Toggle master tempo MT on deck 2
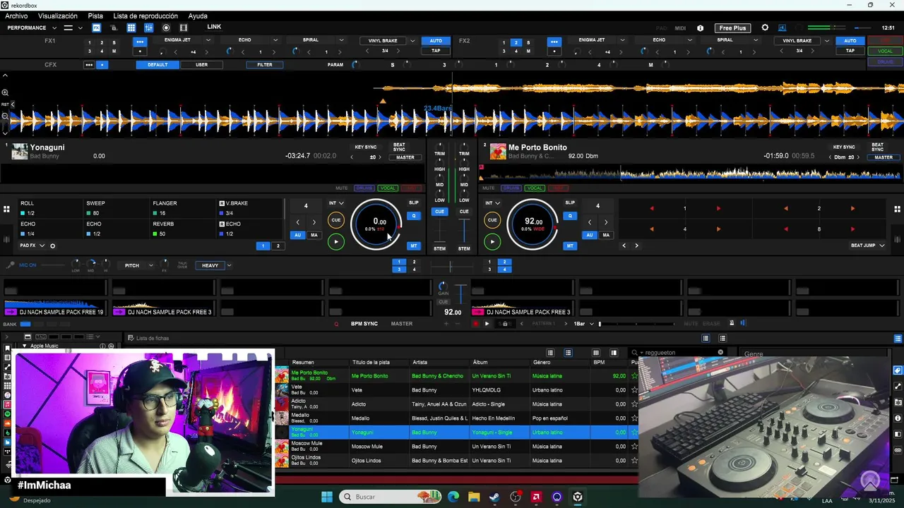The height and width of the screenshot is (508, 904). click(570, 246)
